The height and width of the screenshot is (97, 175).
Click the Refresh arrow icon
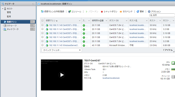pyautogui.click(x=138, y=12)
